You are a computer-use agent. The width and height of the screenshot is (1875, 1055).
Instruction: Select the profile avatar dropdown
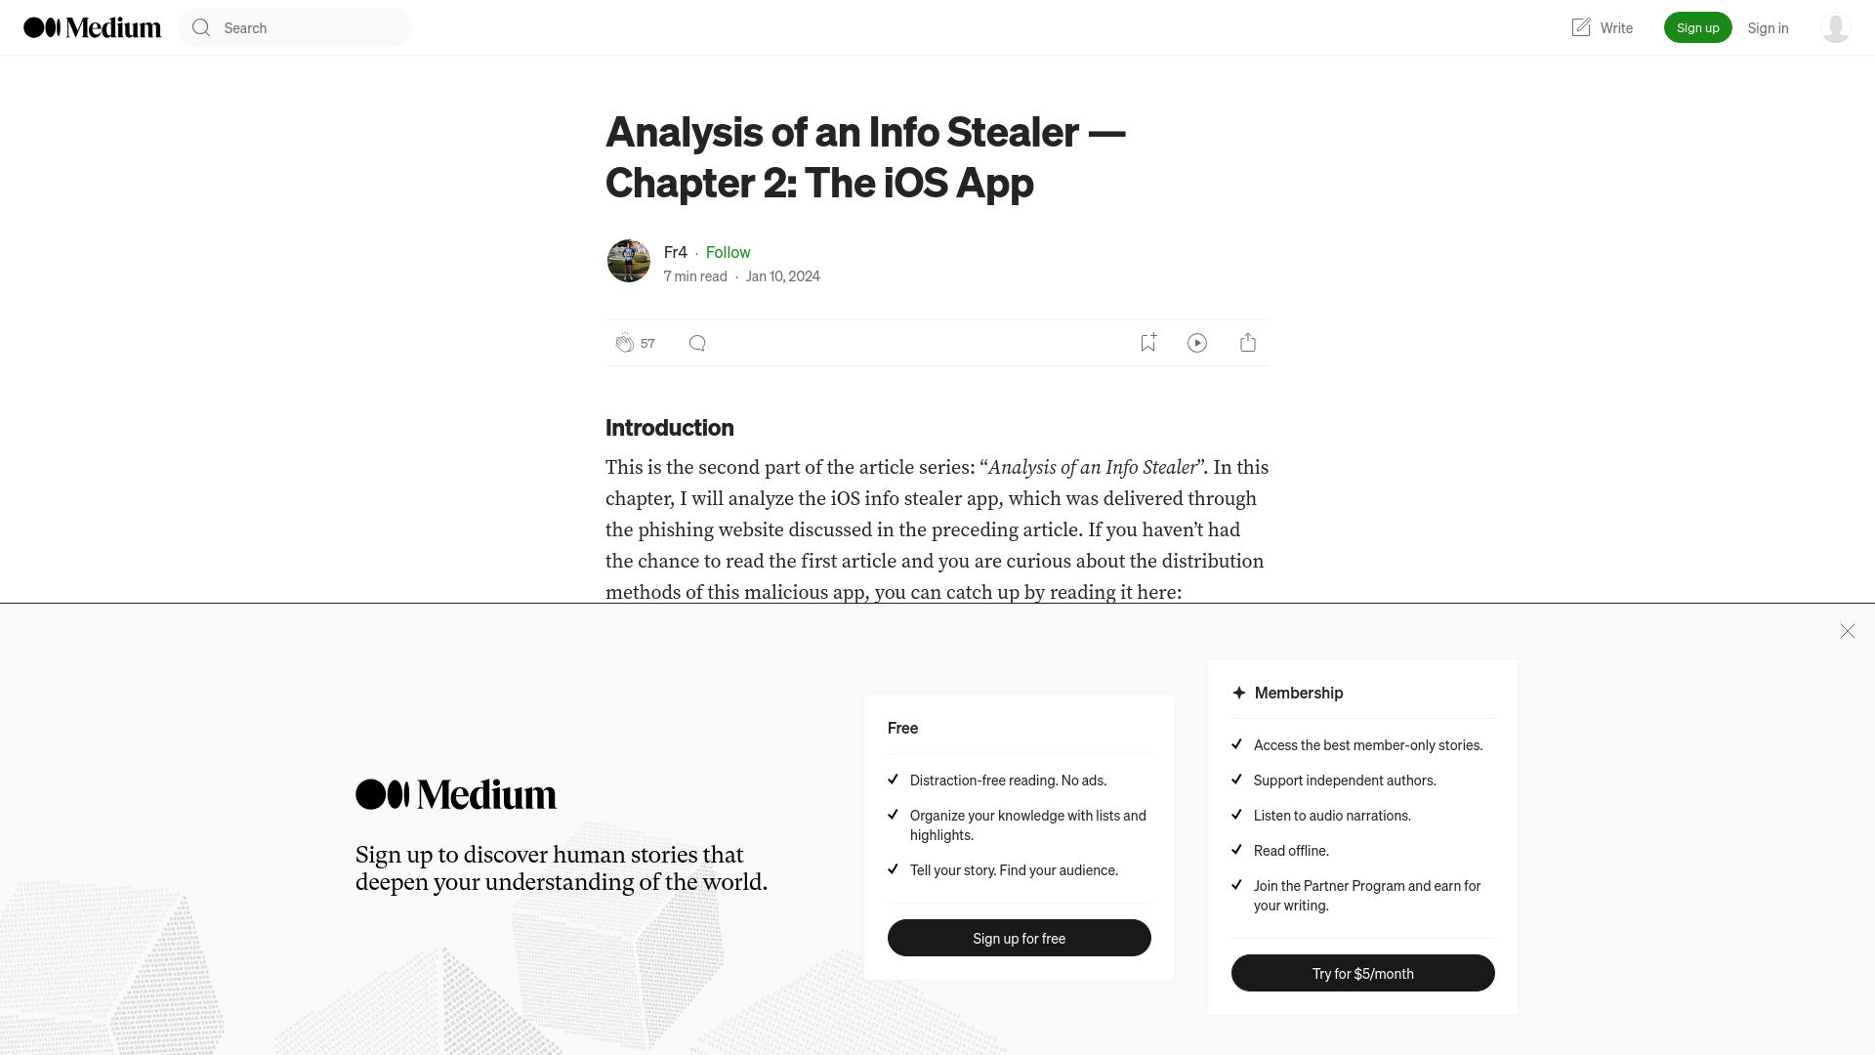pos(1835,27)
